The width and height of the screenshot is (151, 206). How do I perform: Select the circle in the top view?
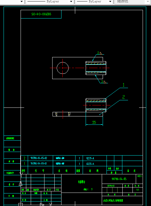(63, 68)
